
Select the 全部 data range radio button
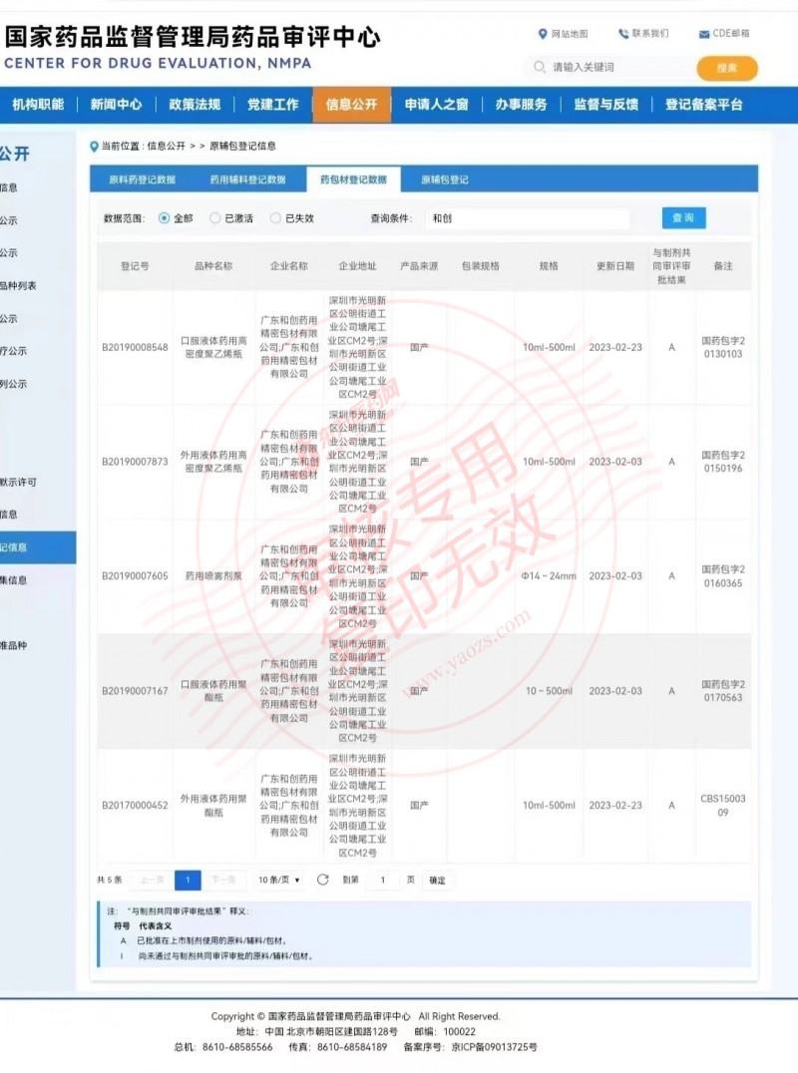(x=165, y=218)
